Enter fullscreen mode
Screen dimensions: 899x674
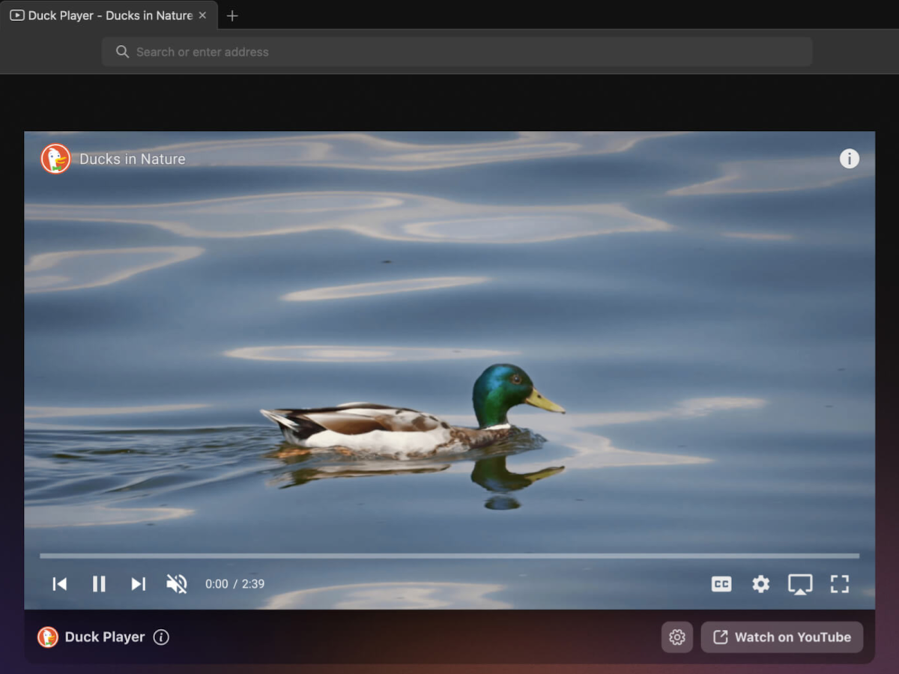840,584
